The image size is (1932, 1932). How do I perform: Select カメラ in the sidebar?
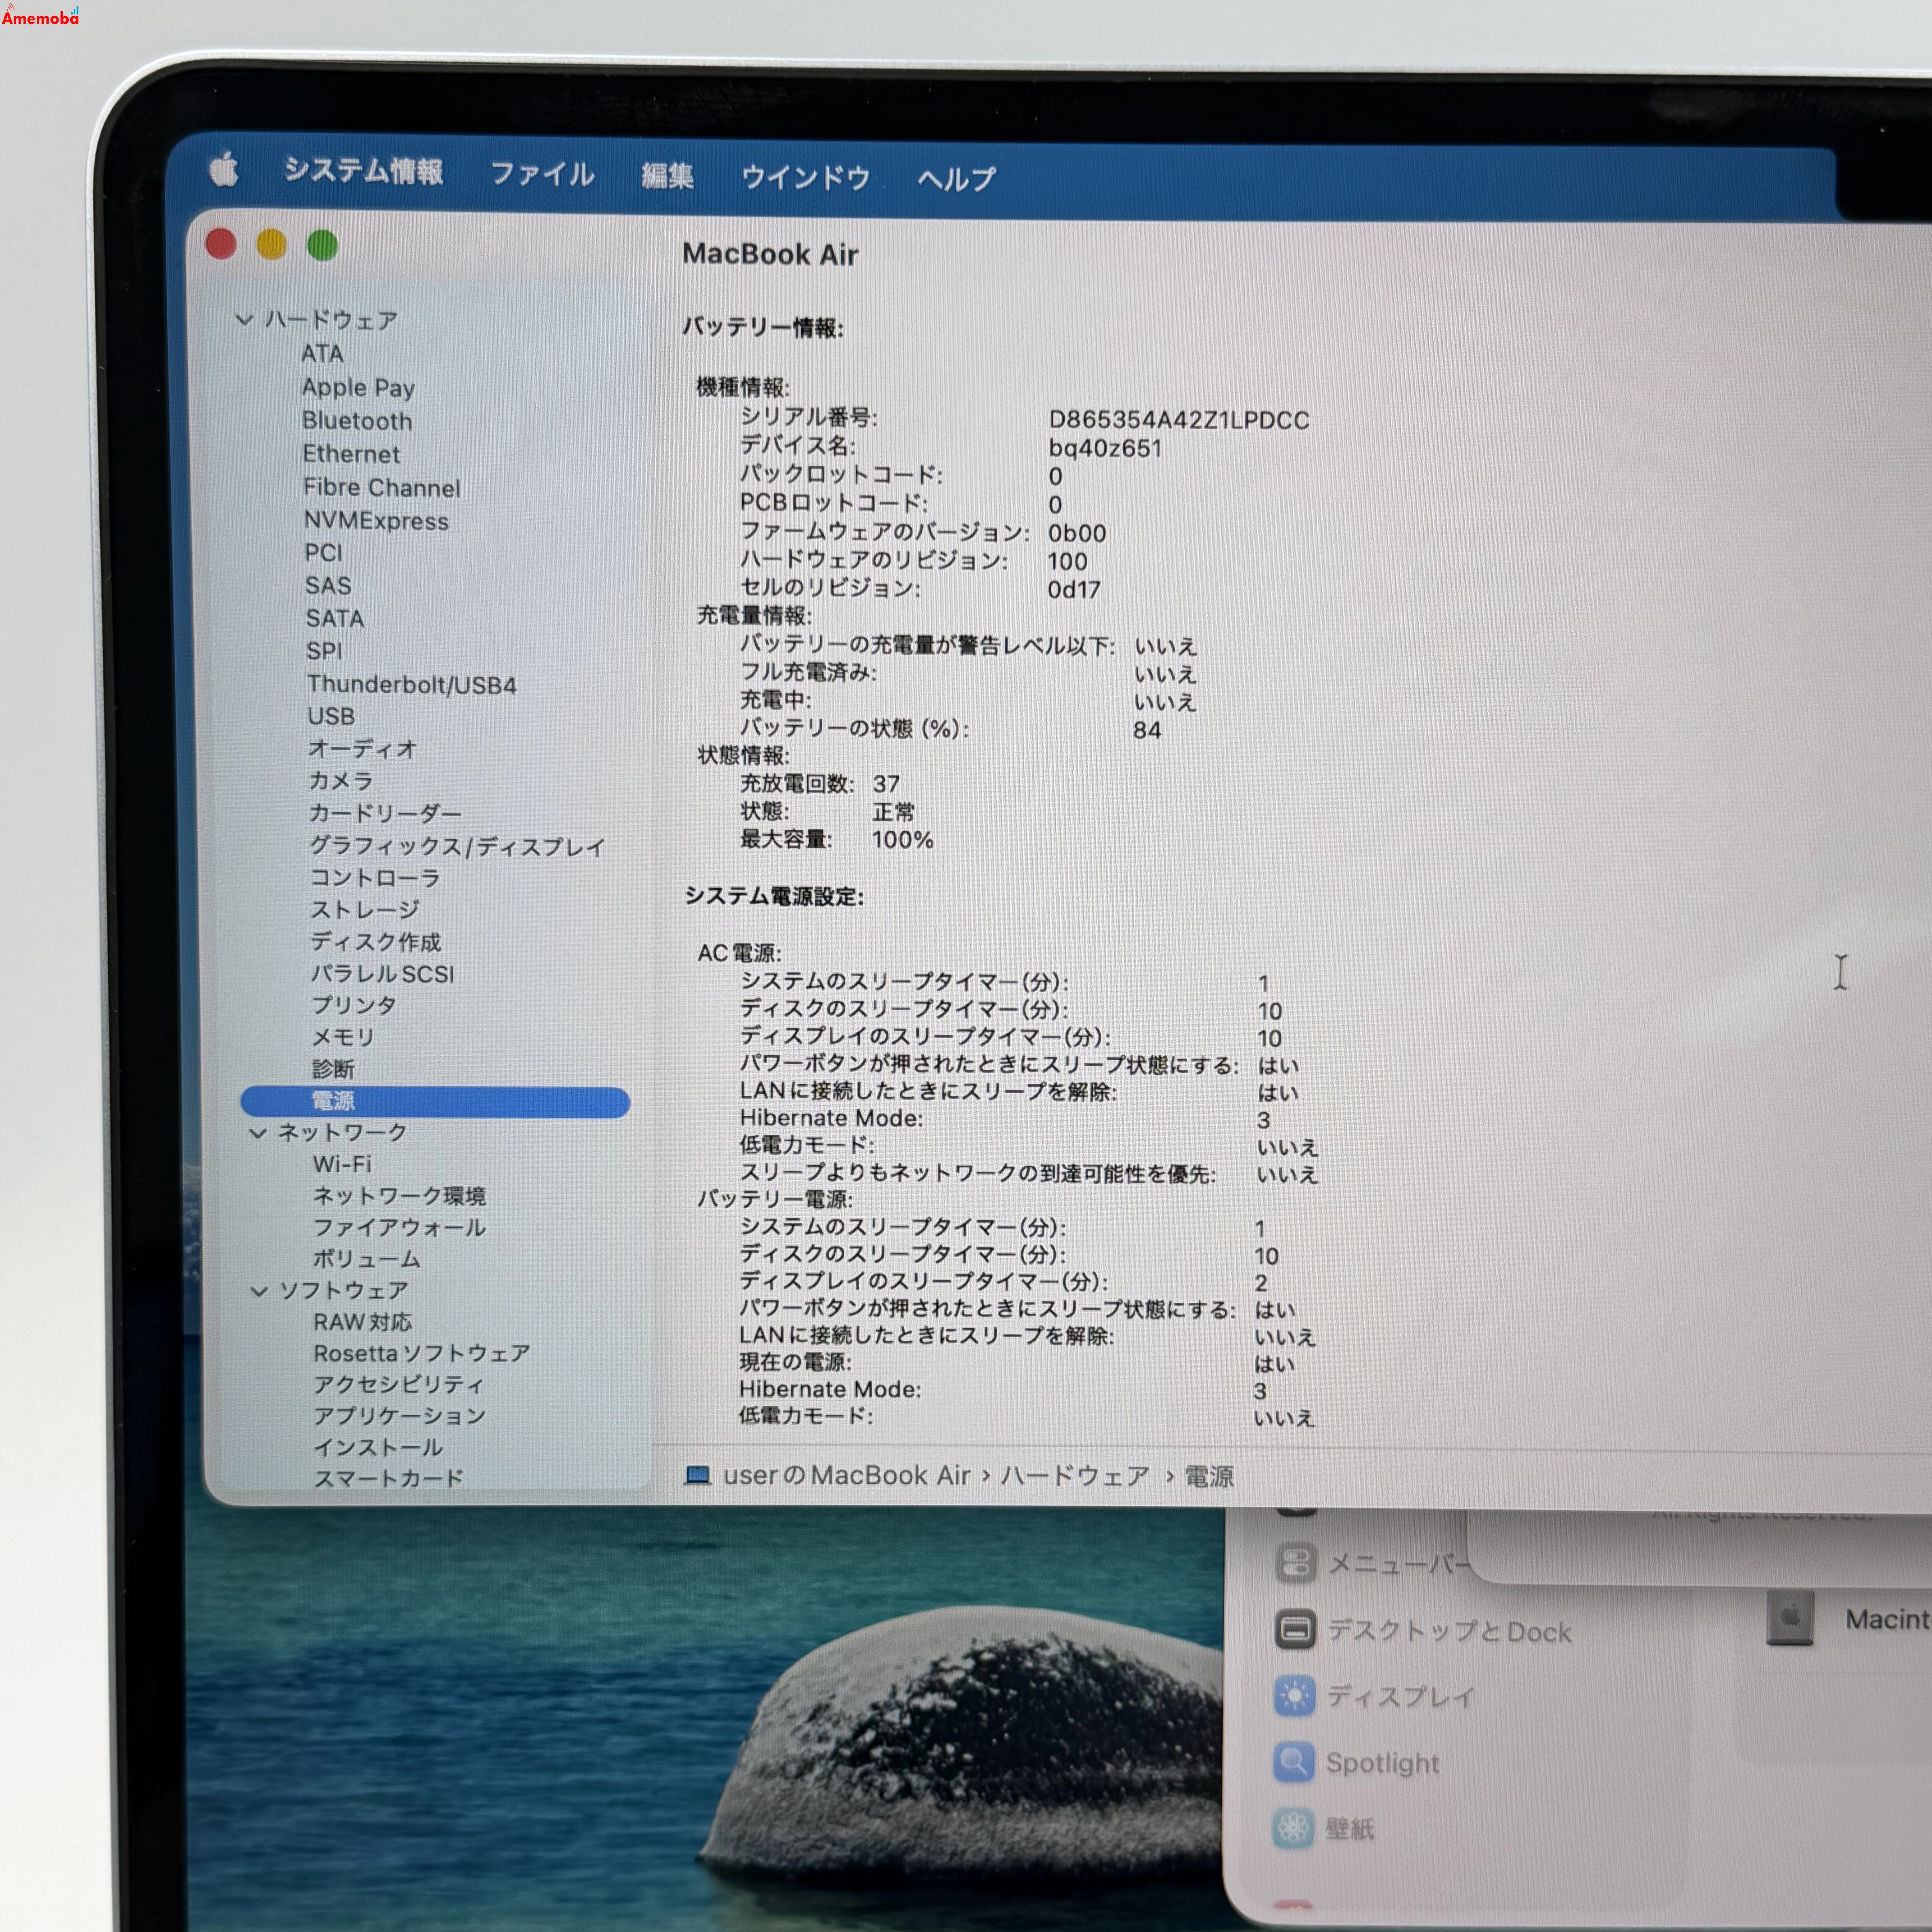tap(341, 780)
